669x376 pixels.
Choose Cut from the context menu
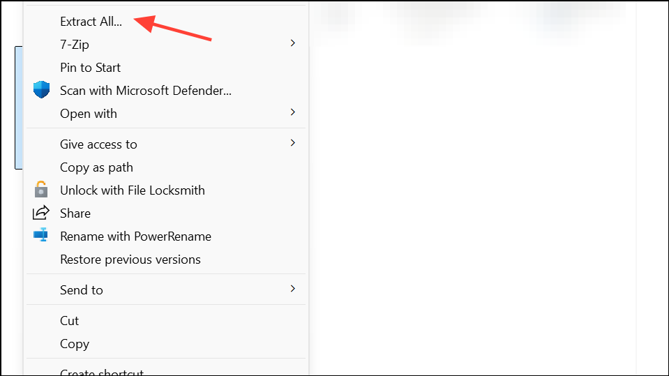click(70, 321)
